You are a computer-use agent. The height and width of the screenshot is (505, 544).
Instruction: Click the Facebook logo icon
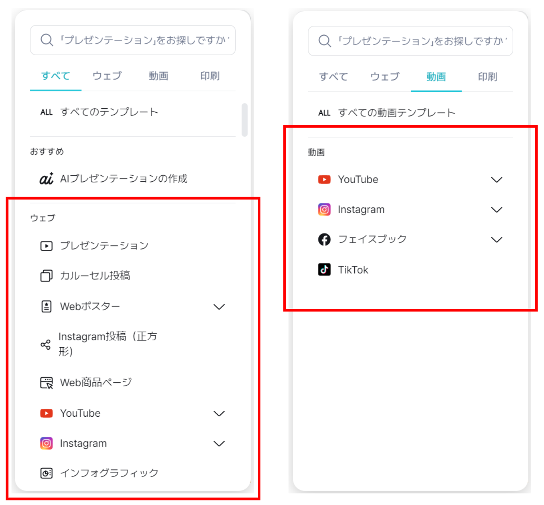(x=324, y=239)
